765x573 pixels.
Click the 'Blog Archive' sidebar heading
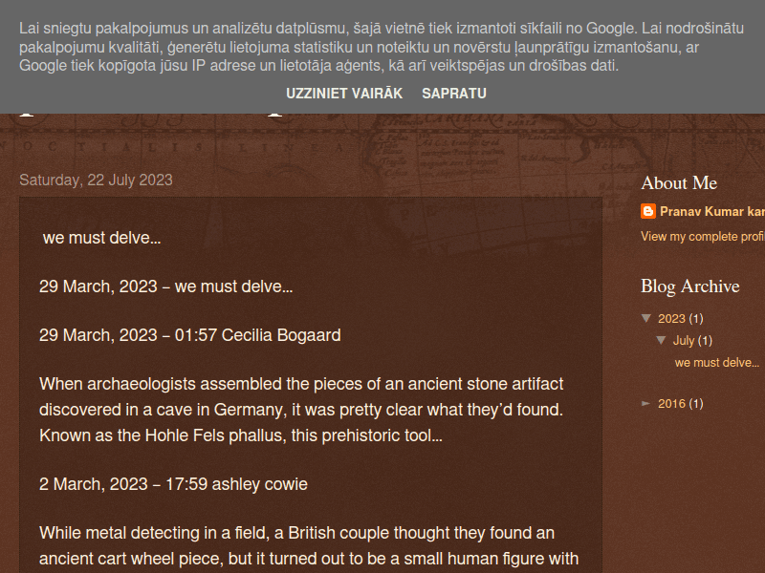pos(690,286)
